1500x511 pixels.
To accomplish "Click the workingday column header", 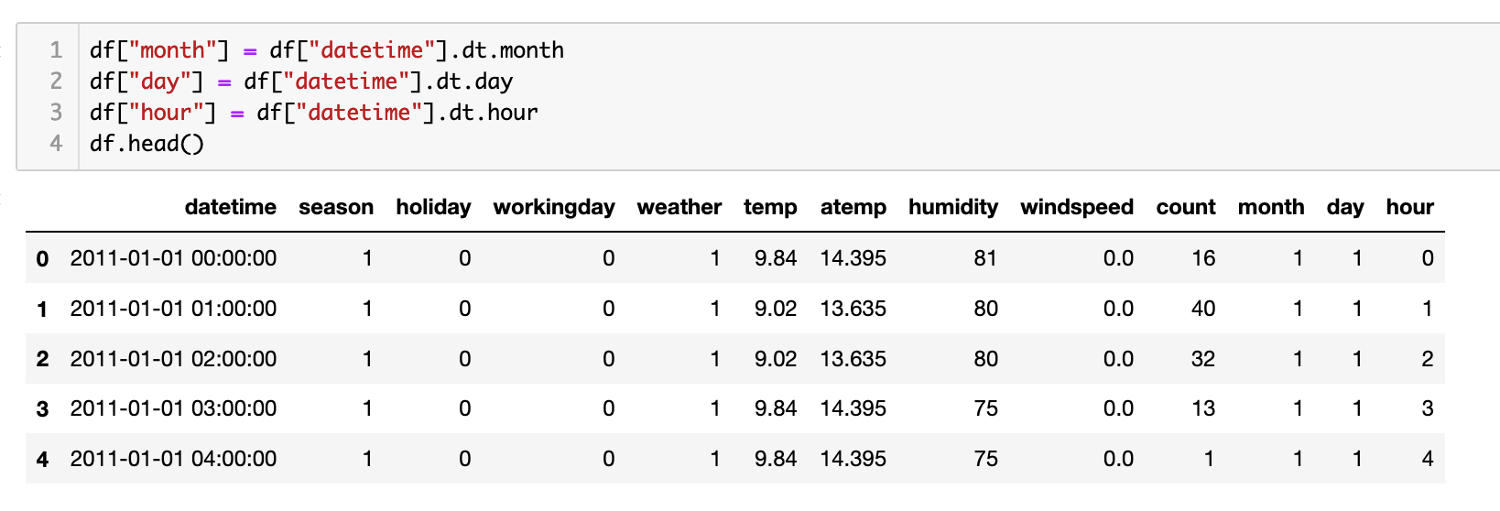I will pyautogui.click(x=553, y=207).
